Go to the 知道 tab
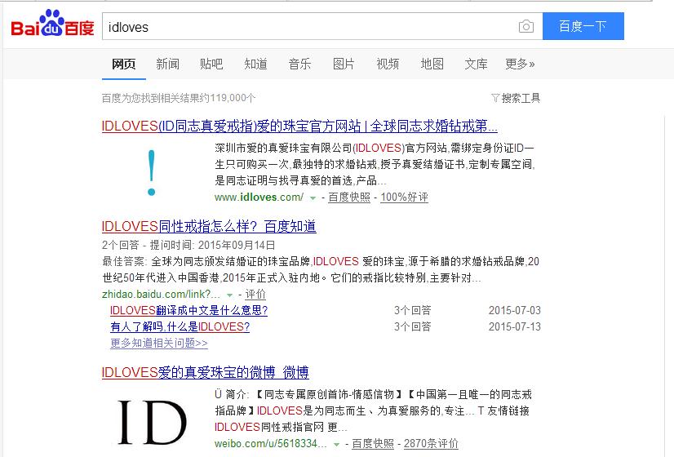The width and height of the screenshot is (674, 457). click(x=255, y=64)
